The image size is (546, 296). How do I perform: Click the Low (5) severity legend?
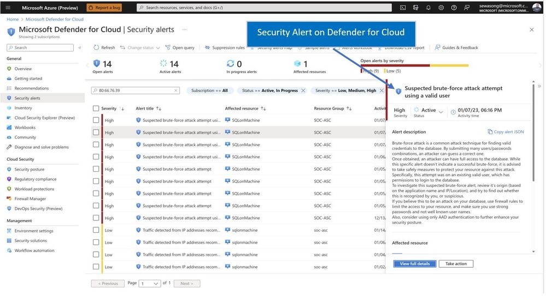392,71
